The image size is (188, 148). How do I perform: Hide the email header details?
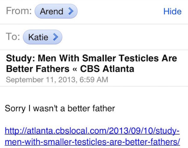(x=172, y=11)
